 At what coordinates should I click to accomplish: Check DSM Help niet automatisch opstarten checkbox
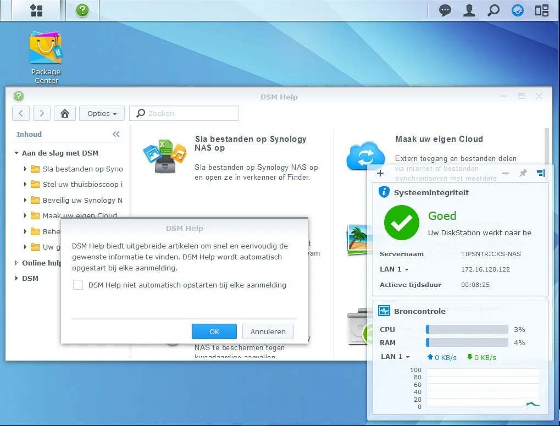(x=78, y=285)
